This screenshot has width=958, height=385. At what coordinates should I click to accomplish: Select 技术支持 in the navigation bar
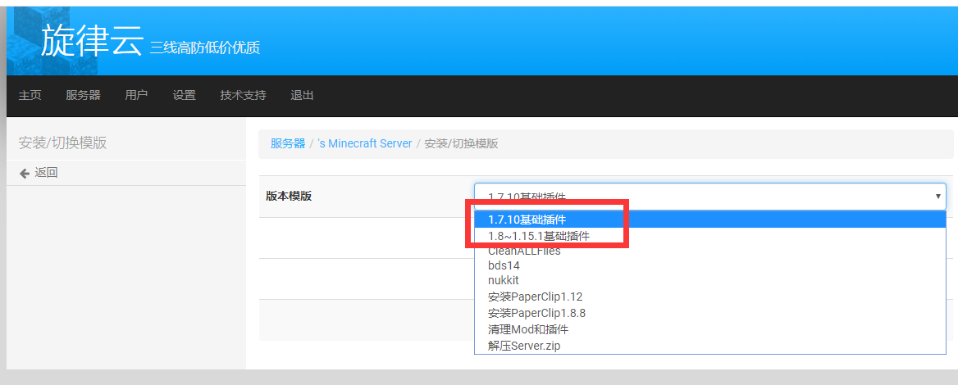(x=243, y=95)
